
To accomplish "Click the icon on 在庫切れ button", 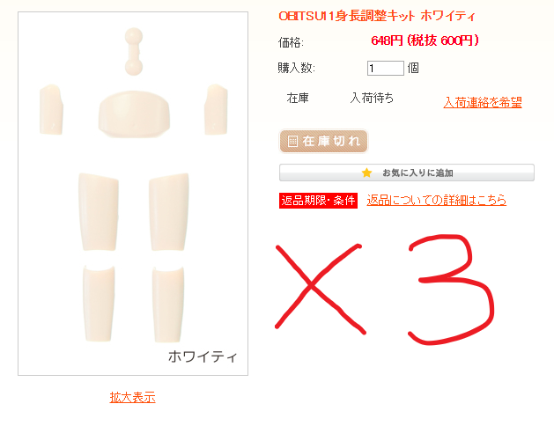I will click(292, 141).
